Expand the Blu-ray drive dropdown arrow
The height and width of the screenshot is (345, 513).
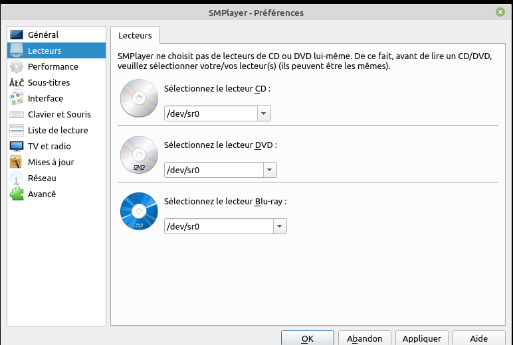point(280,226)
